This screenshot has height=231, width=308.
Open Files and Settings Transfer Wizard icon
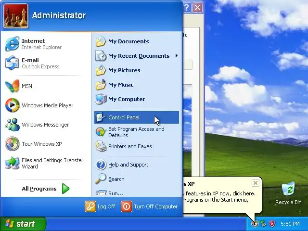[x=12, y=163]
